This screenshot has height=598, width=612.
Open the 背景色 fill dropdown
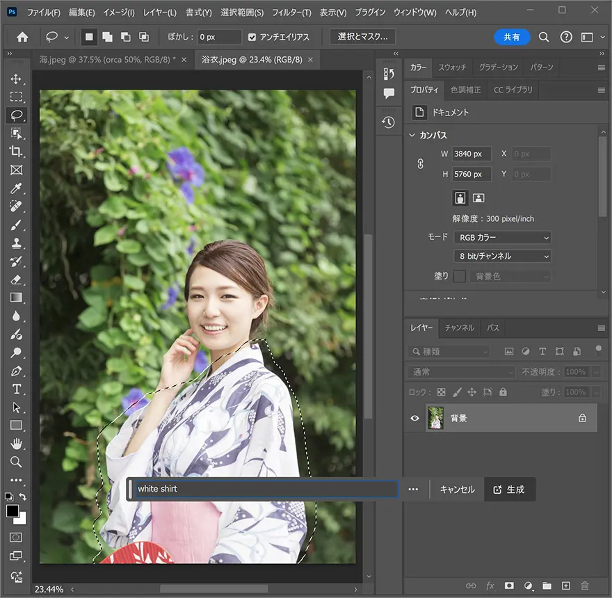pyautogui.click(x=510, y=277)
